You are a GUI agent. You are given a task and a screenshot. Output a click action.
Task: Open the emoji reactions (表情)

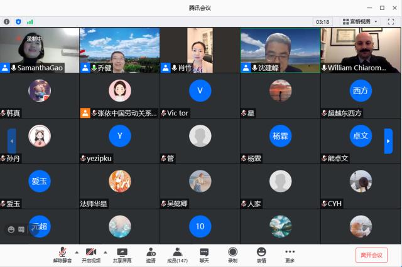pos(261,254)
